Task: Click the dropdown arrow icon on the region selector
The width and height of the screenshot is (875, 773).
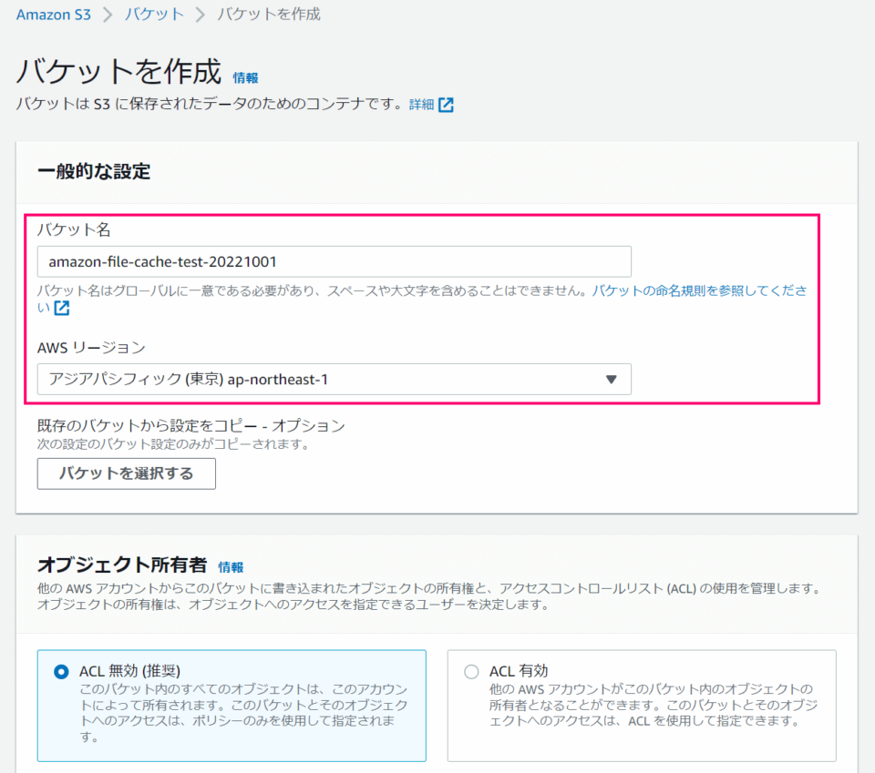Action: [x=612, y=380]
